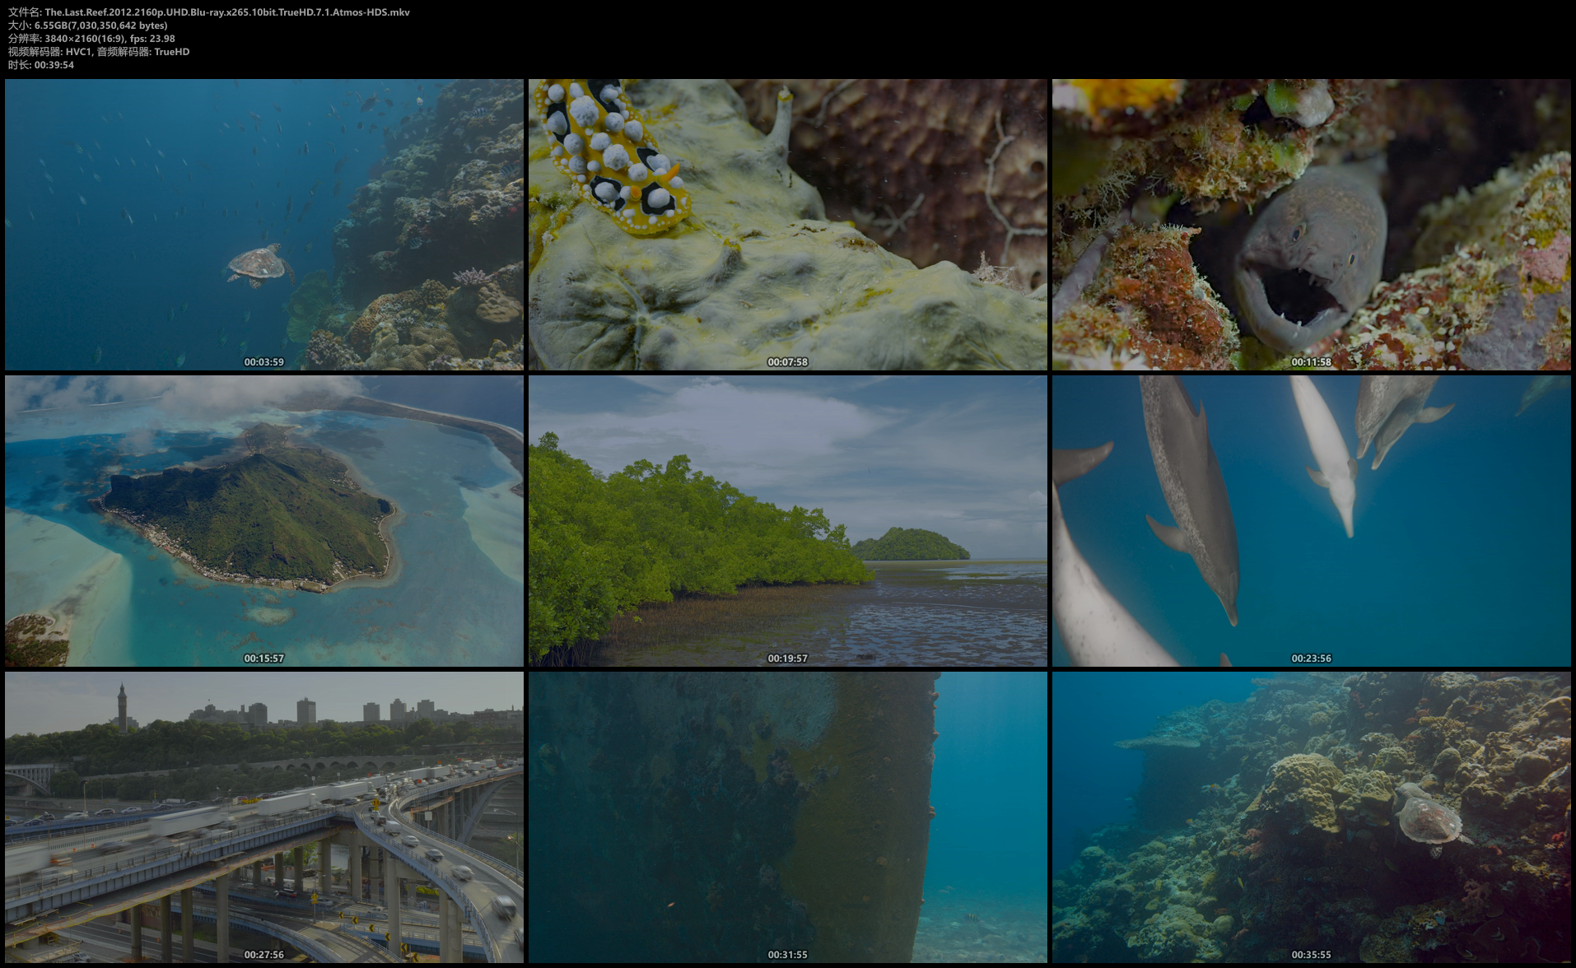Open the coral reef thumbnail at 00:35:55

click(1311, 817)
